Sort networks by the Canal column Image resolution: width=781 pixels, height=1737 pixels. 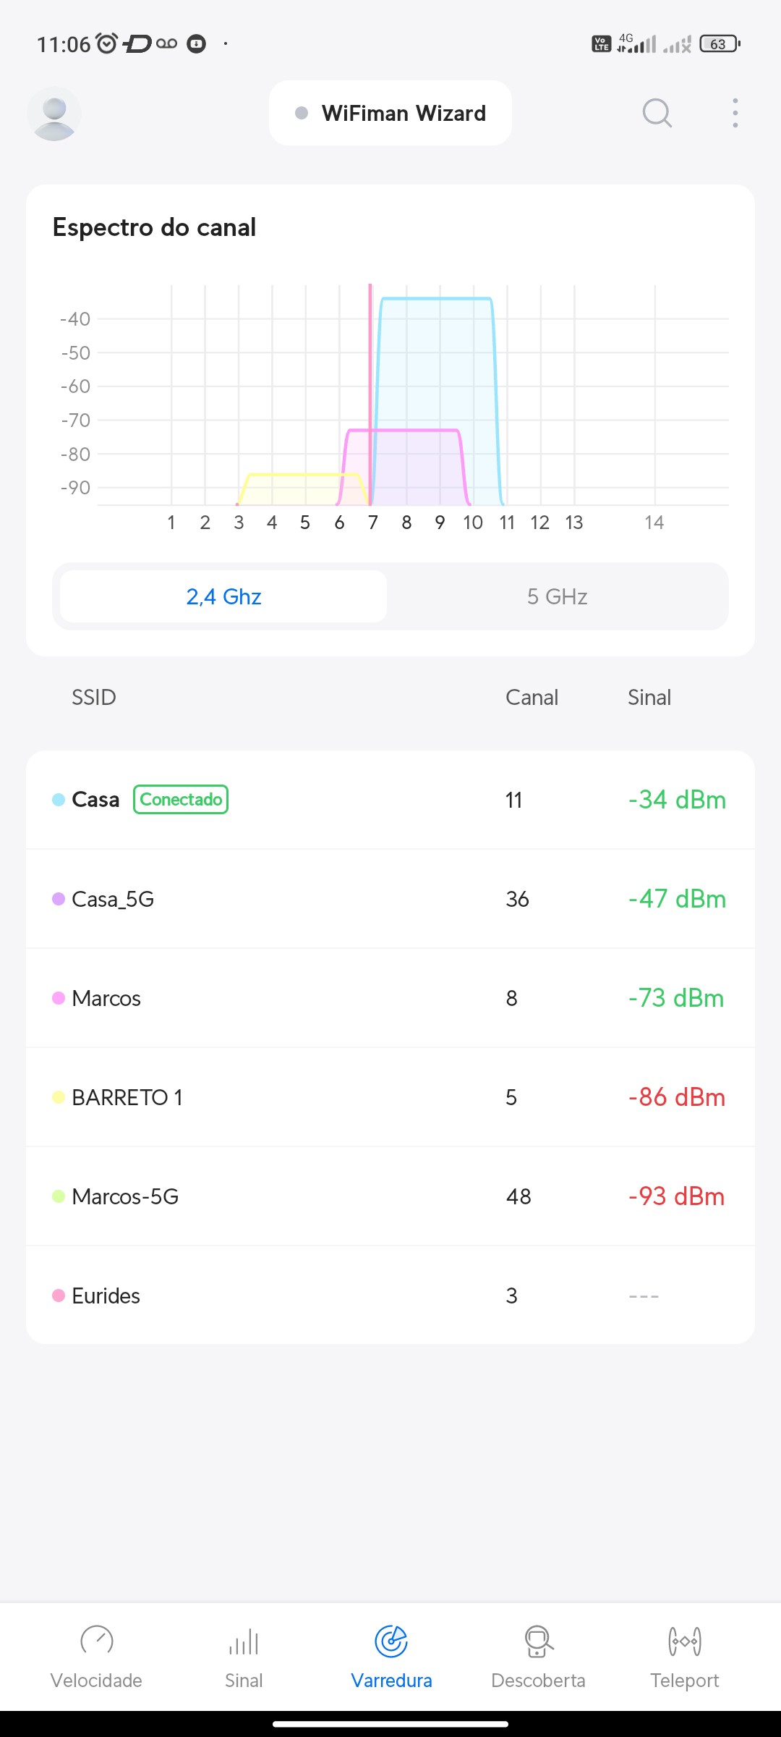pyautogui.click(x=532, y=697)
